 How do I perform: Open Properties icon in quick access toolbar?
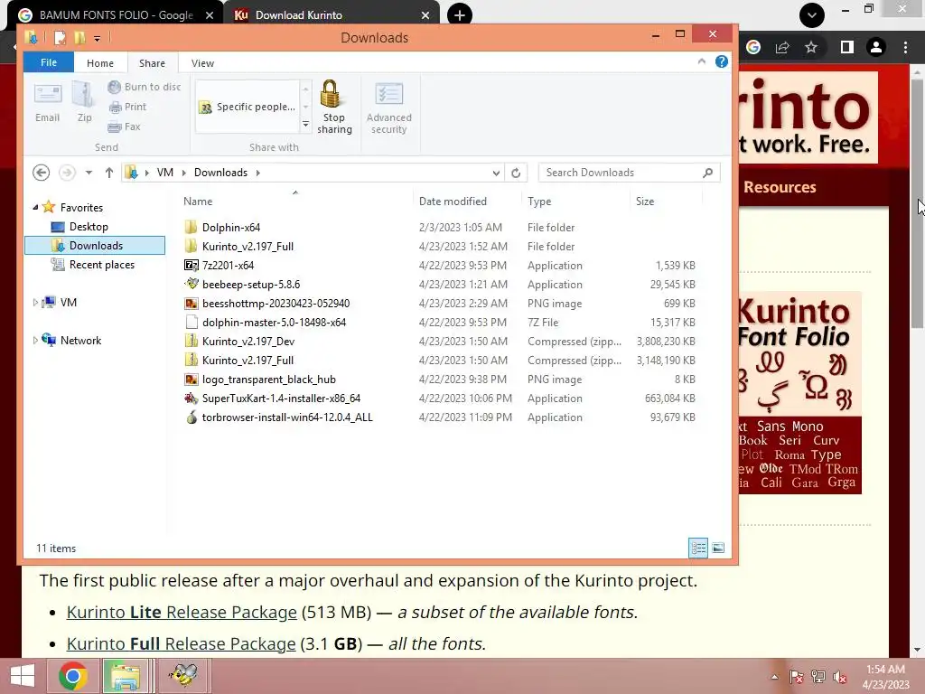[60, 38]
